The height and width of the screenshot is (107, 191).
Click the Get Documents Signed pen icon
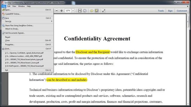3,33
